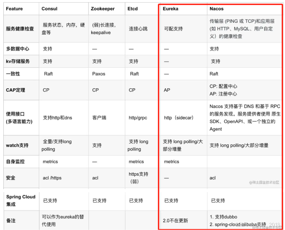
Task: Click acl in the Nacos column
Action: click(x=212, y=178)
